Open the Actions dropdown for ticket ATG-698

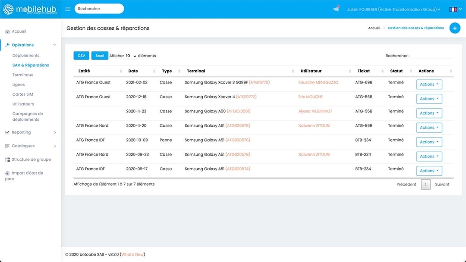coord(428,84)
